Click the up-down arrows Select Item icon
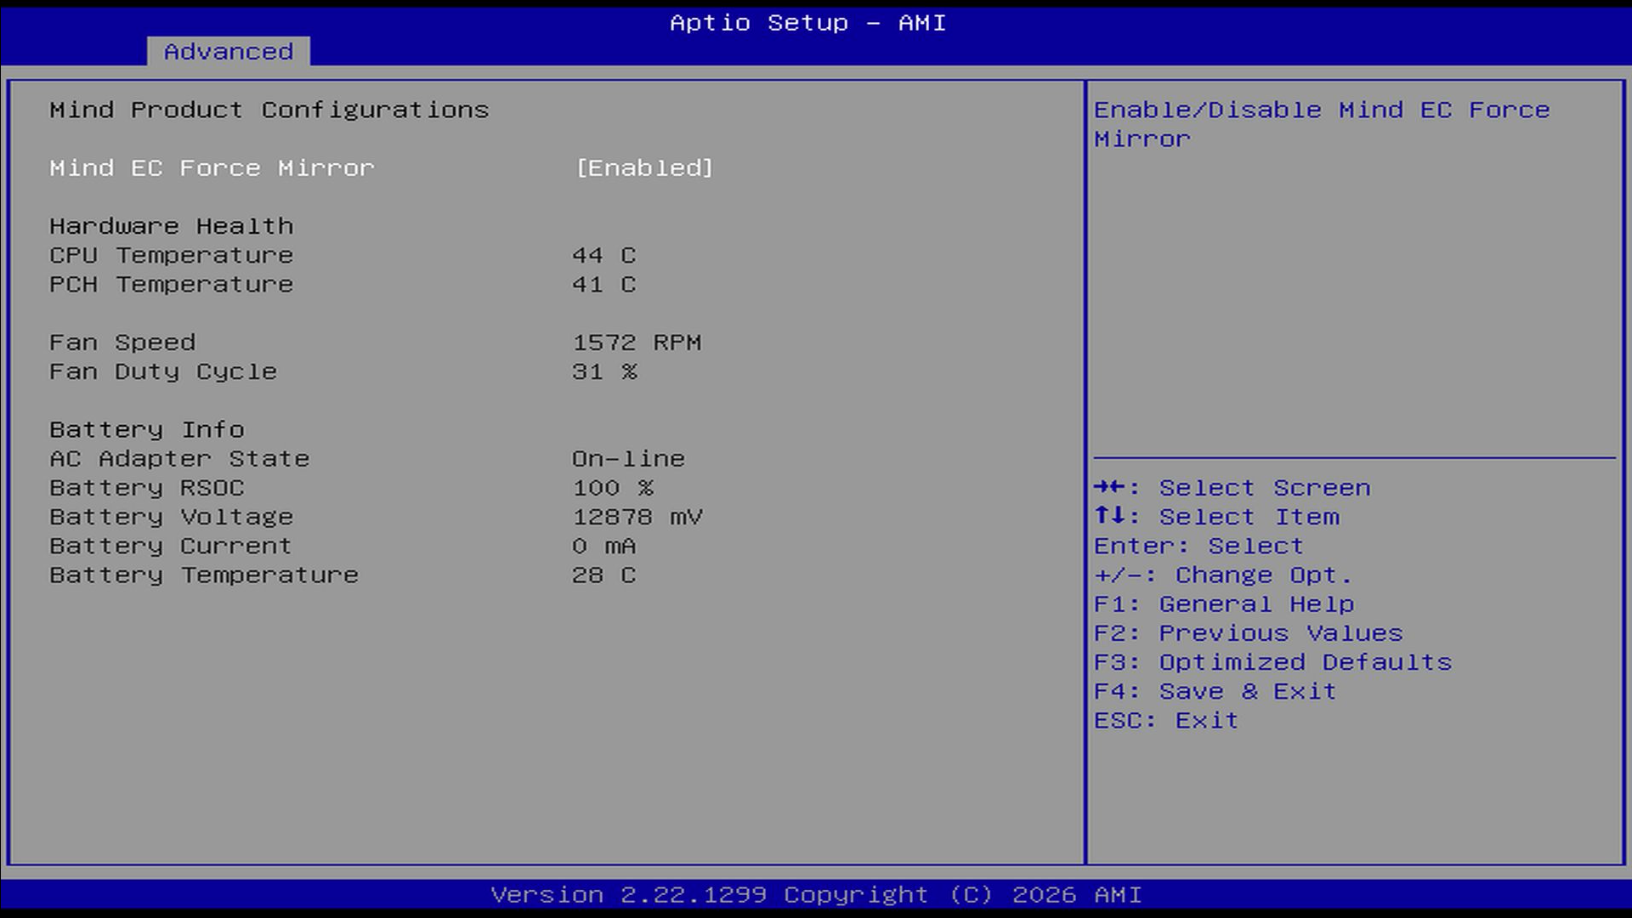This screenshot has height=918, width=1632. pyautogui.click(x=1109, y=516)
